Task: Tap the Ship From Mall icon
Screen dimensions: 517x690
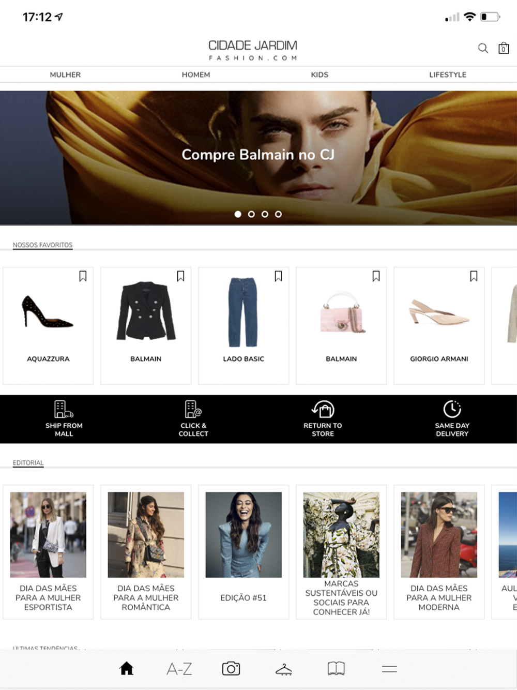Action: tap(64, 409)
